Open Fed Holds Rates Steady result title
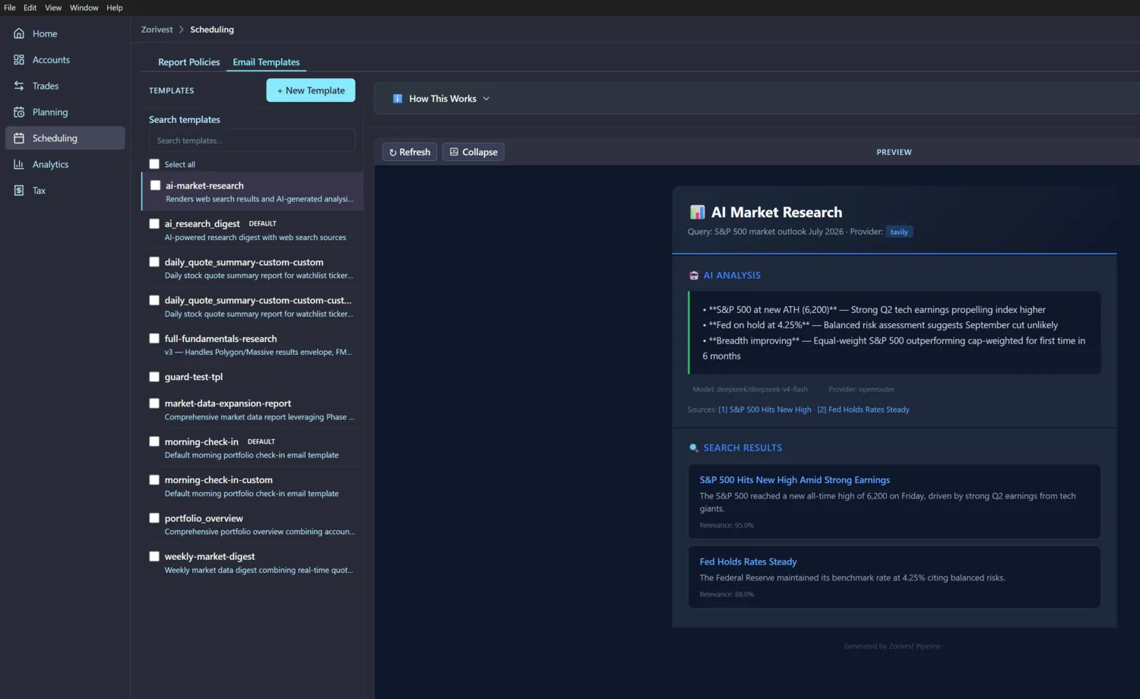The width and height of the screenshot is (1140, 699). (x=748, y=561)
